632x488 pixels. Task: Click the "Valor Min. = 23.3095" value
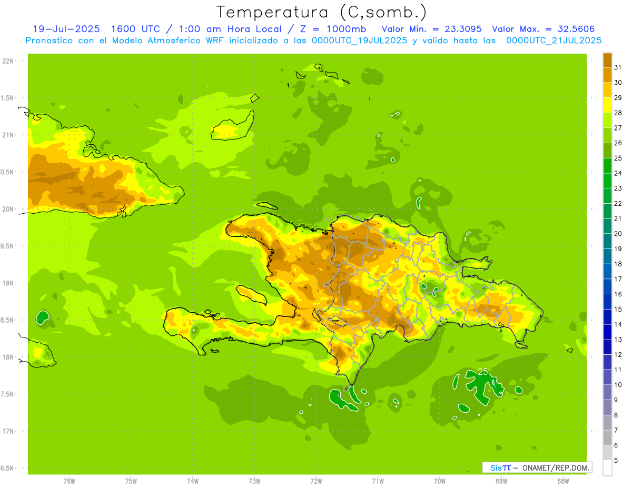[431, 29]
